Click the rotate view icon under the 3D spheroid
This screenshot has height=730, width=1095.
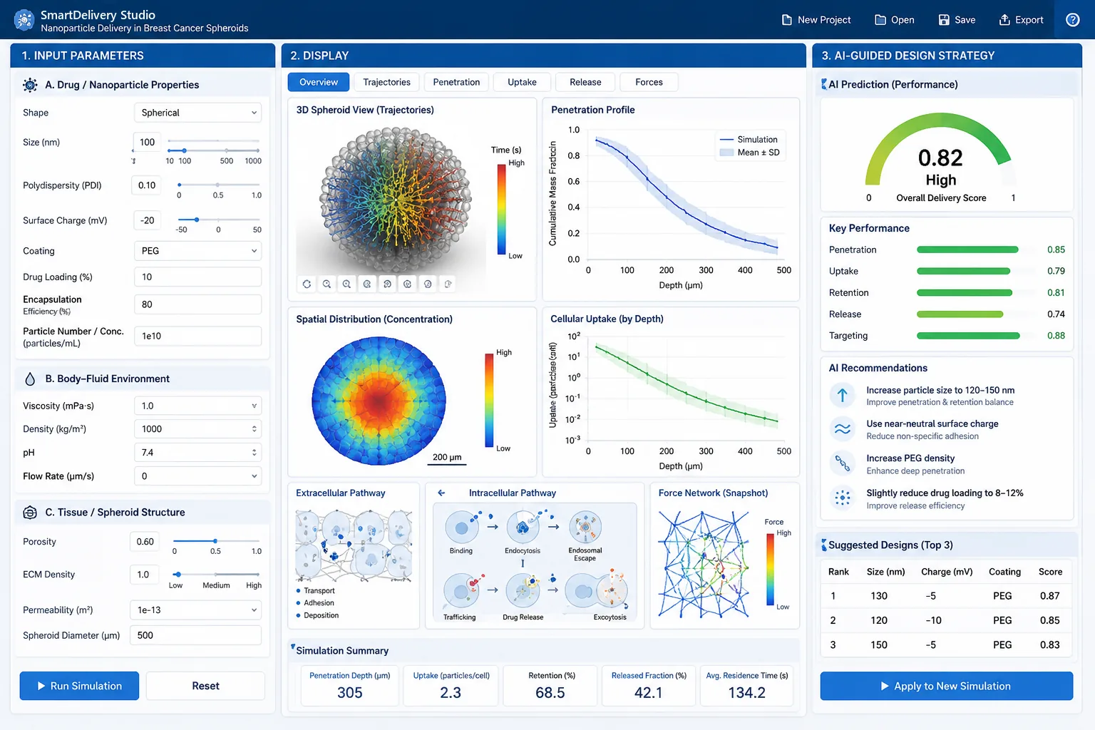[x=307, y=284]
